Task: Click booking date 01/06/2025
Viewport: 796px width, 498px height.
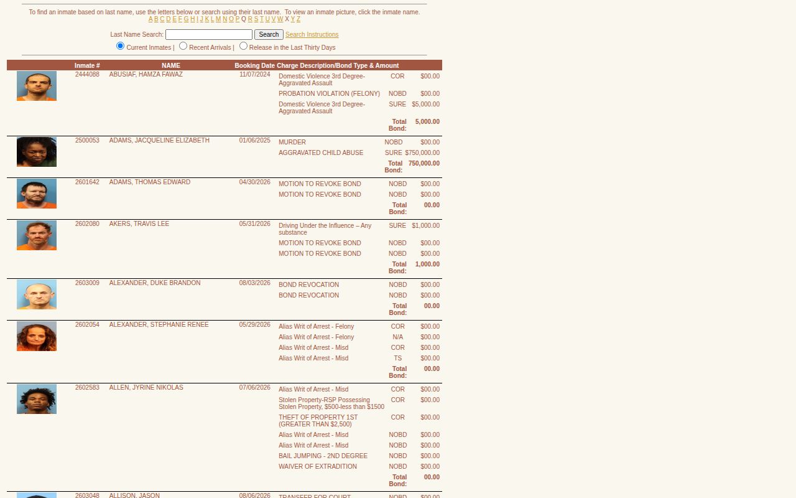Action: [255, 141]
